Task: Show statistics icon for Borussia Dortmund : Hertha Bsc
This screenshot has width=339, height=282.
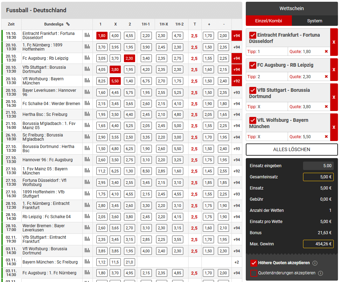Action: (87, 148)
